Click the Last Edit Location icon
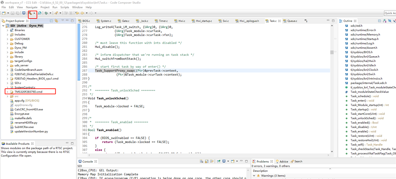The image size is (396, 179). point(77,13)
